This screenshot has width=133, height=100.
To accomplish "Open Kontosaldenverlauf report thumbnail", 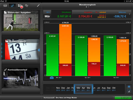I will click(21, 78).
